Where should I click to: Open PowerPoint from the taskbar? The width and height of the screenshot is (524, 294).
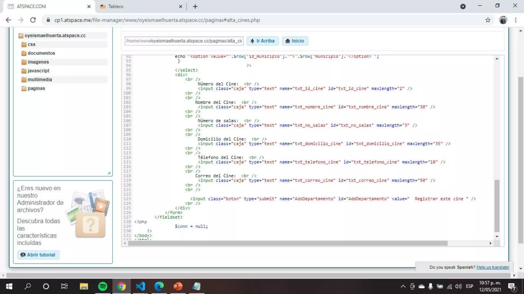point(178,286)
